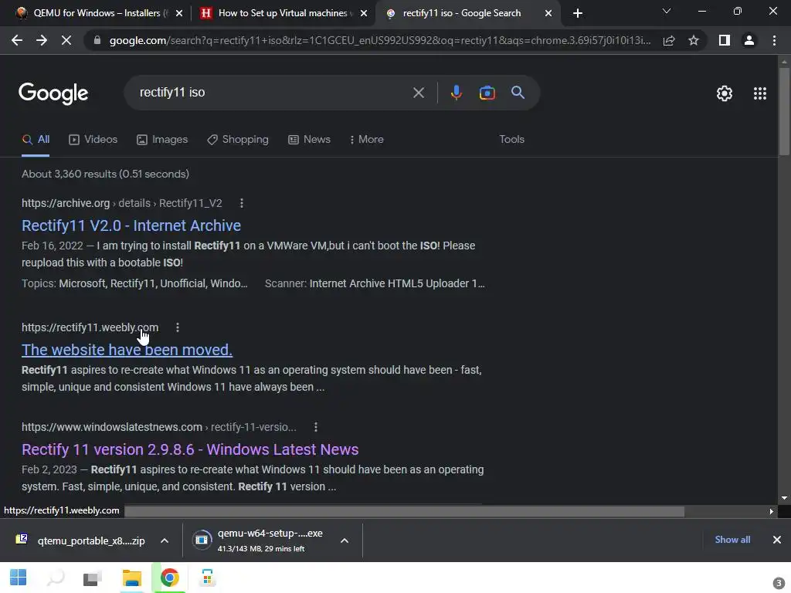791x593 pixels.
Task: Open more options for windowslatestnews result
Action: point(316,427)
